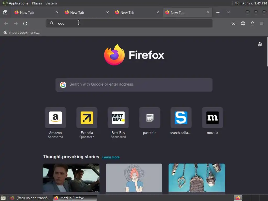The width and height of the screenshot is (268, 201).
Task: Click 'Search with Google or enter address' box
Action: pyautogui.click(x=134, y=85)
